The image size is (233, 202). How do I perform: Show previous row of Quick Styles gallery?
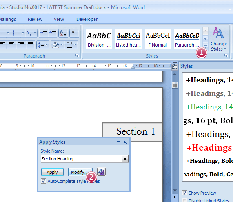(205, 31)
